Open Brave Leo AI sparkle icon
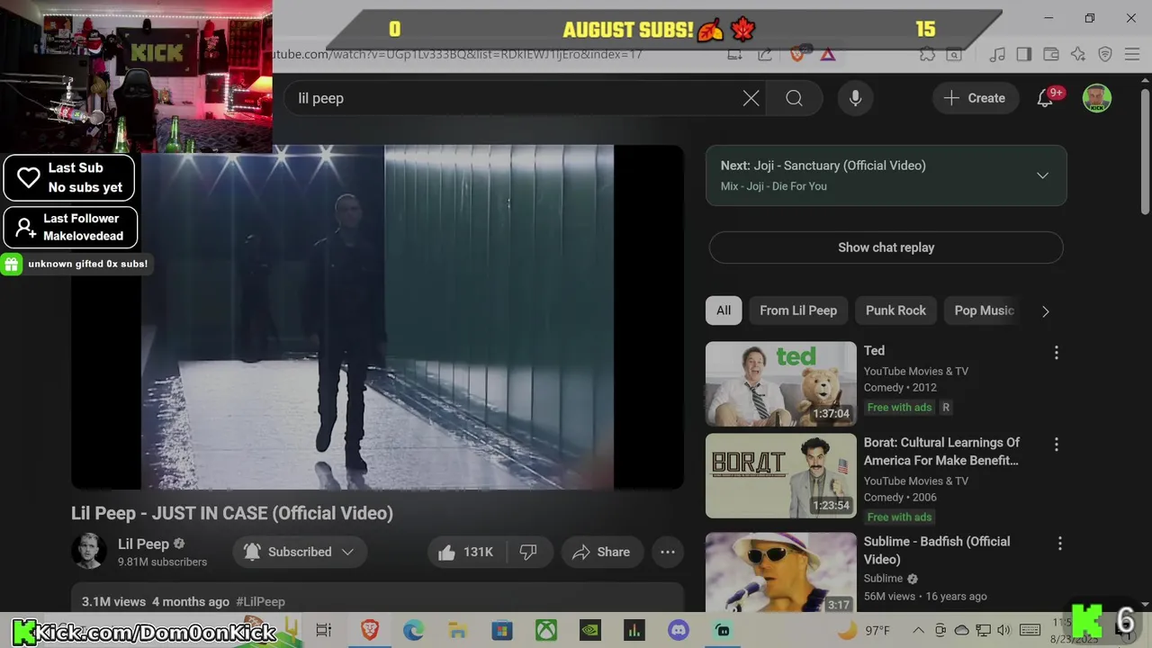Image resolution: width=1152 pixels, height=648 pixels. pyautogui.click(x=1077, y=54)
